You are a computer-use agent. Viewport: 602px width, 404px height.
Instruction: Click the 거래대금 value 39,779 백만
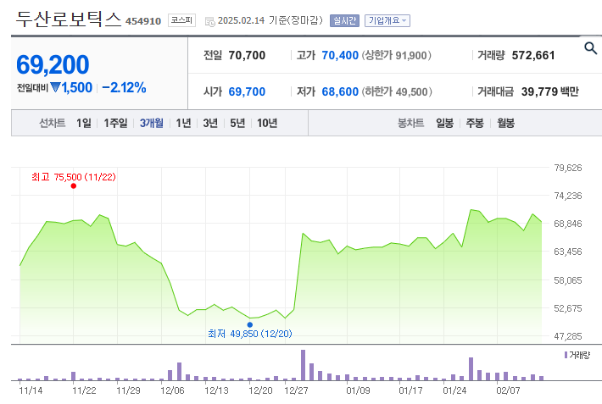tap(549, 91)
